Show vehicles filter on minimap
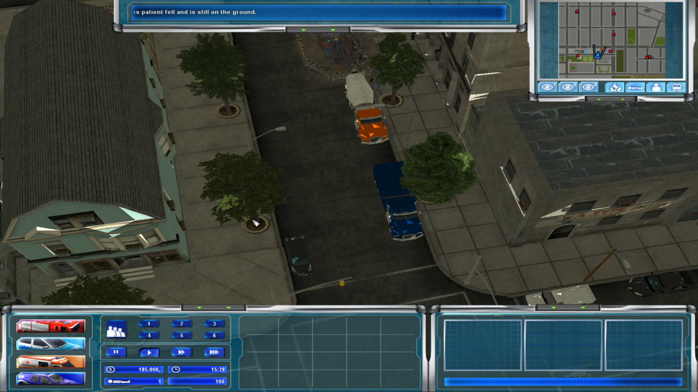Viewport: 698px width, 392px height. tap(676, 88)
